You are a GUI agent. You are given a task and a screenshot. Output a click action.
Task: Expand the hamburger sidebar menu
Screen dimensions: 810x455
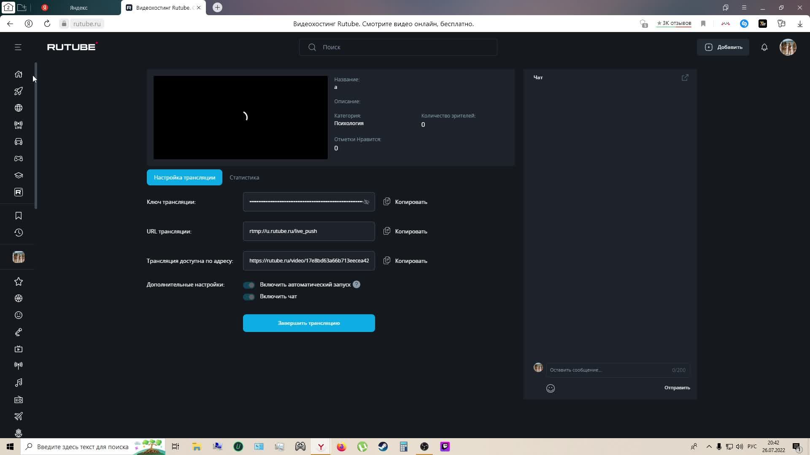click(x=18, y=47)
